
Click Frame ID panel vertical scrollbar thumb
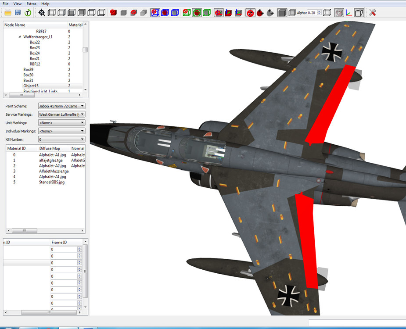click(85, 271)
